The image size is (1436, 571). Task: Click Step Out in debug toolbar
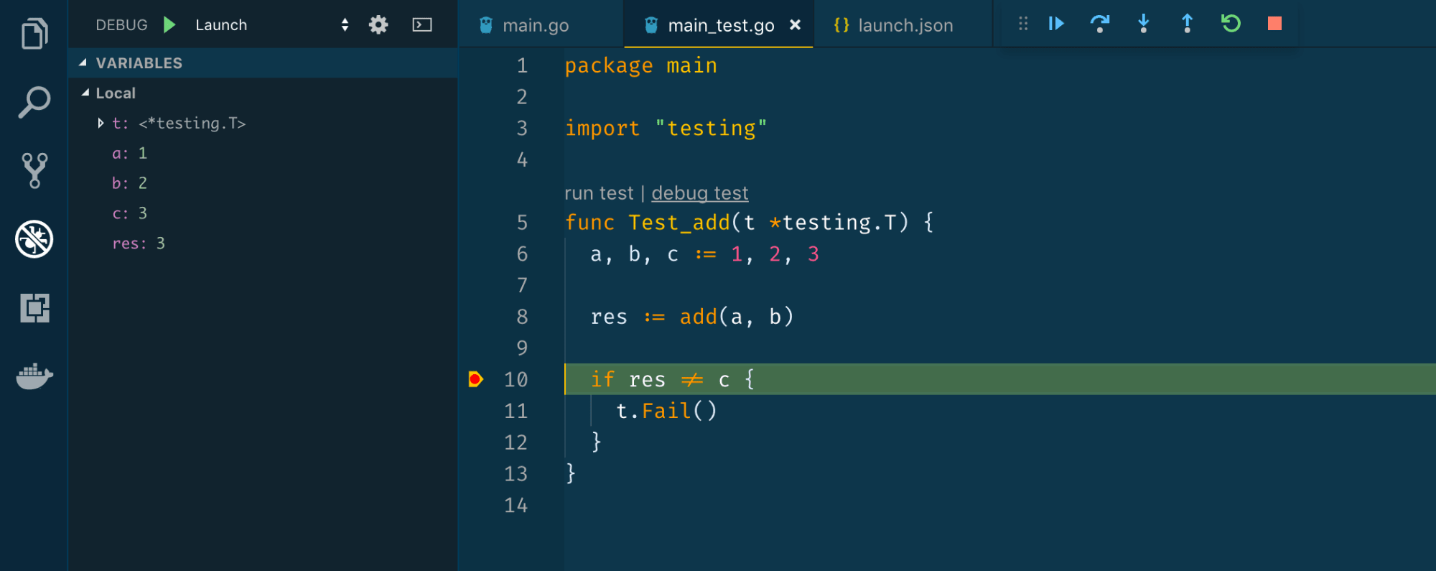coord(1187,24)
